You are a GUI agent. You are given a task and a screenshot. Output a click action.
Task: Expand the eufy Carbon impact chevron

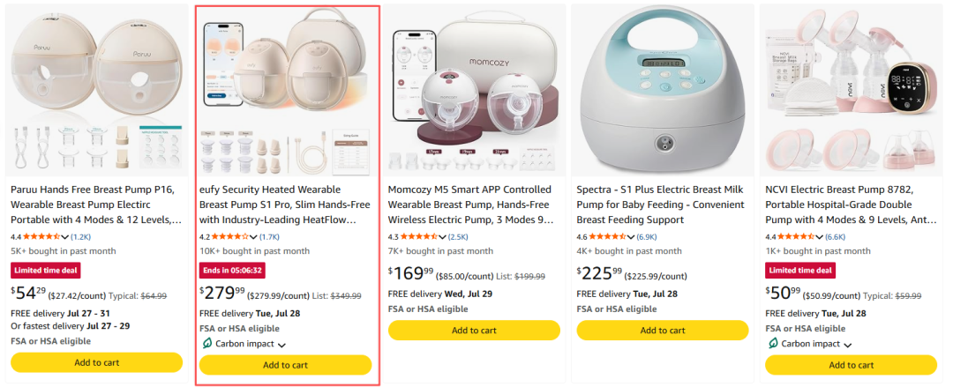[x=281, y=345]
